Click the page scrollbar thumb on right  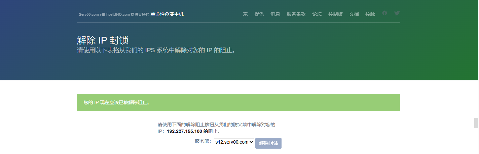[x=476, y=123]
